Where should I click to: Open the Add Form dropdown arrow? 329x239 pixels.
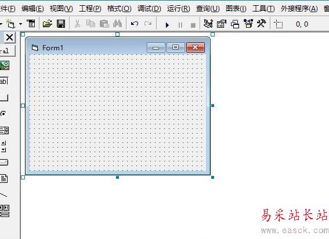click(20, 24)
